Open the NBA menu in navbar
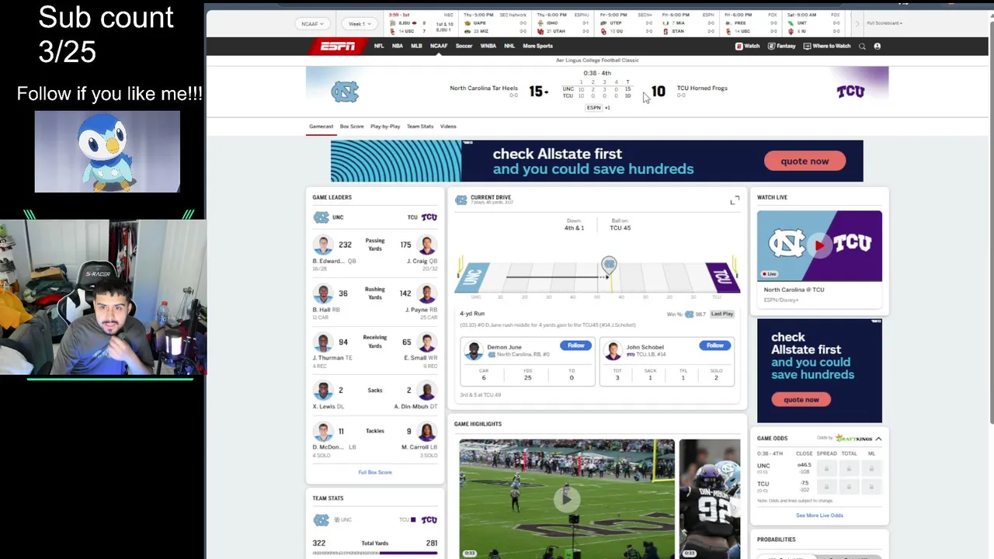Viewport: 994px width, 559px height. click(x=398, y=46)
